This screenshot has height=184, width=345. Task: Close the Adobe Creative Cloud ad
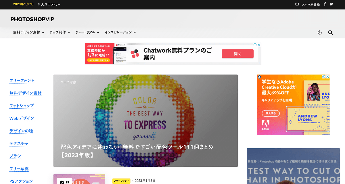[x=327, y=77]
